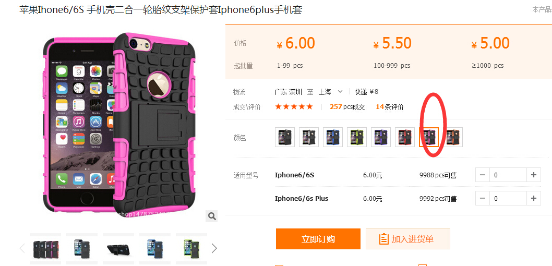Select the purple case color swatch
This screenshot has height=266, width=552.
point(381,137)
